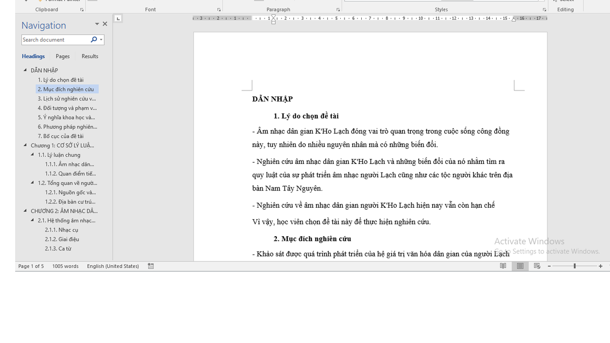Go to 5. Ý nghĩa khoa học heading

pyautogui.click(x=66, y=117)
